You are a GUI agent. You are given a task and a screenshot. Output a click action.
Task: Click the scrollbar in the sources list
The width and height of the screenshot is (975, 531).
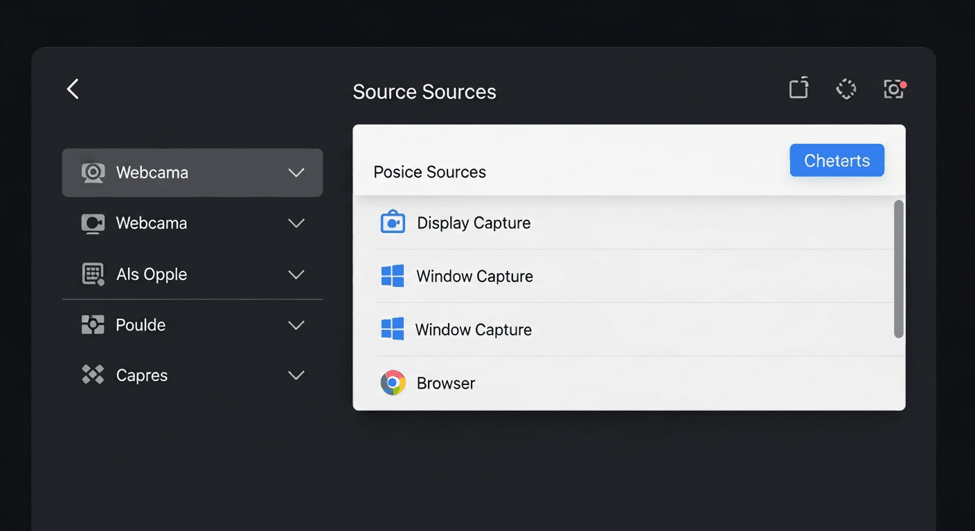(900, 270)
